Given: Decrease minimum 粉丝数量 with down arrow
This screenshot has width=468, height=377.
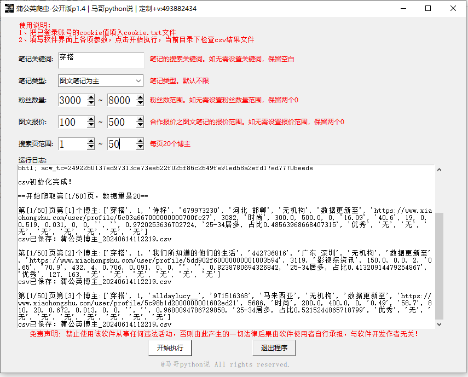Looking at the screenshot, I should pyautogui.click(x=91, y=103).
